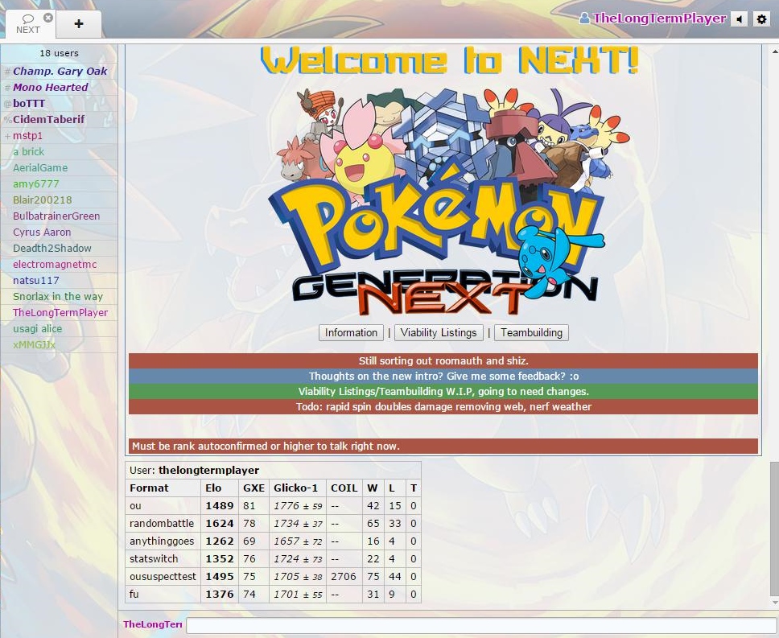The height and width of the screenshot is (638, 779).
Task: Focus the chat message input field
Action: 479,625
